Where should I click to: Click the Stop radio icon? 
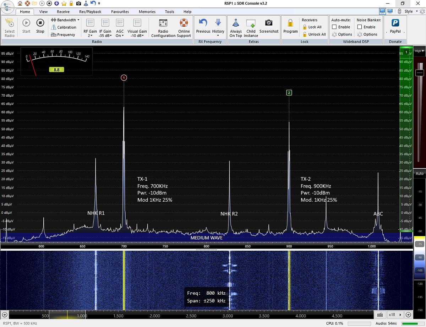[40, 26]
